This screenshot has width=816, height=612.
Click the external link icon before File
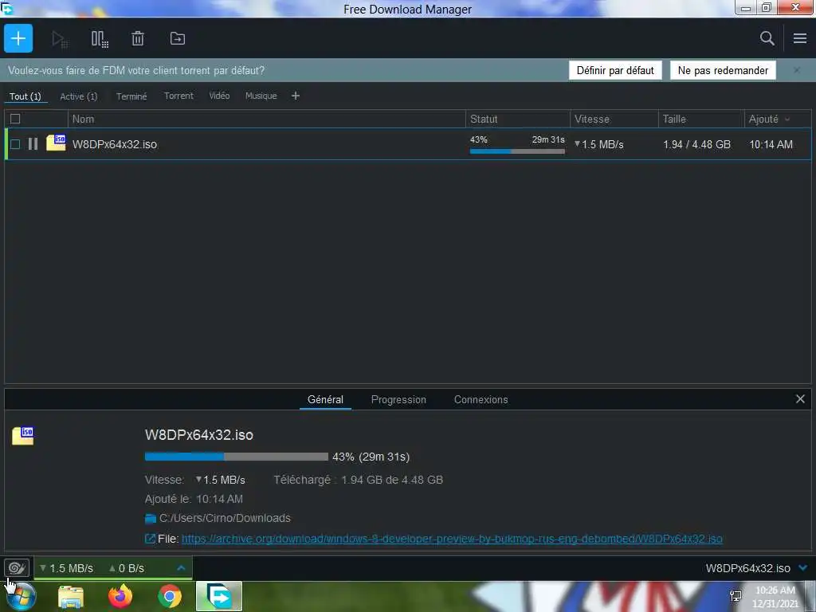point(150,539)
